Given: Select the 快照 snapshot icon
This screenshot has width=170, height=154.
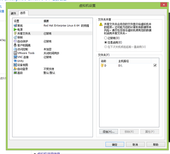Looking at the screenshot, I should click(15, 38).
